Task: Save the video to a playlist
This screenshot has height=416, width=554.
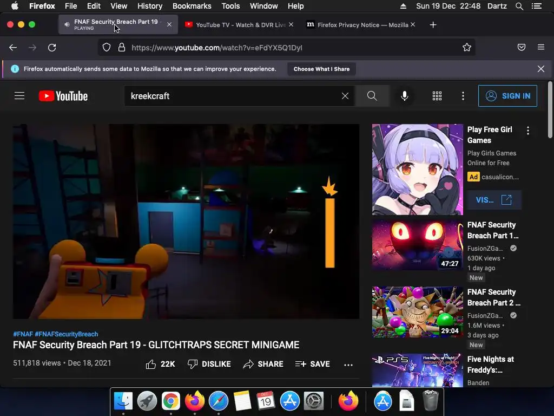Action: [x=312, y=364]
